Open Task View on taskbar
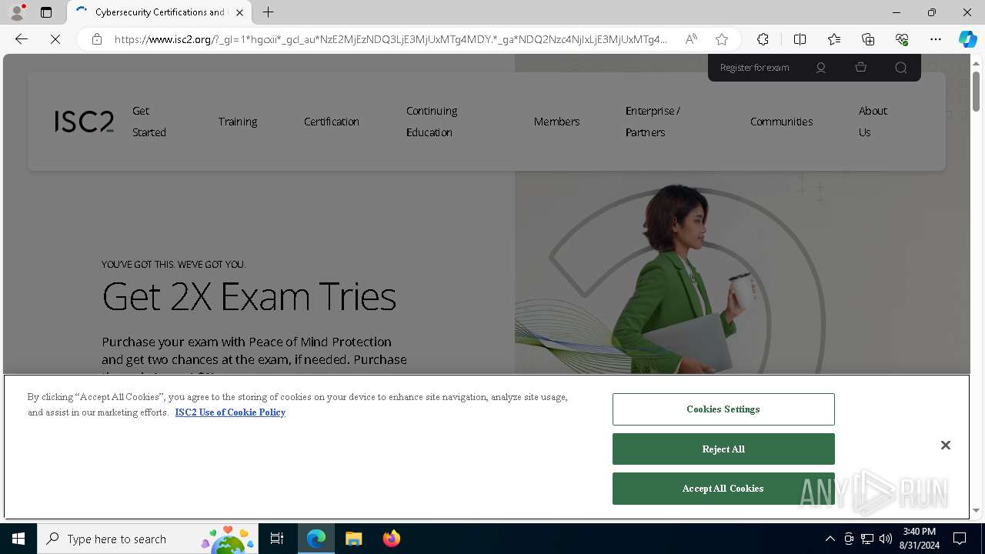The image size is (985, 554). pos(277,539)
